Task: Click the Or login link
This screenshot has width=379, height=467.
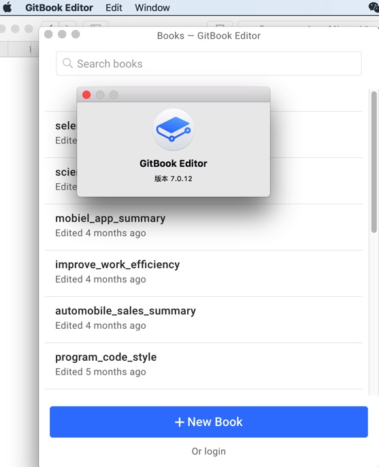Action: 209,451
